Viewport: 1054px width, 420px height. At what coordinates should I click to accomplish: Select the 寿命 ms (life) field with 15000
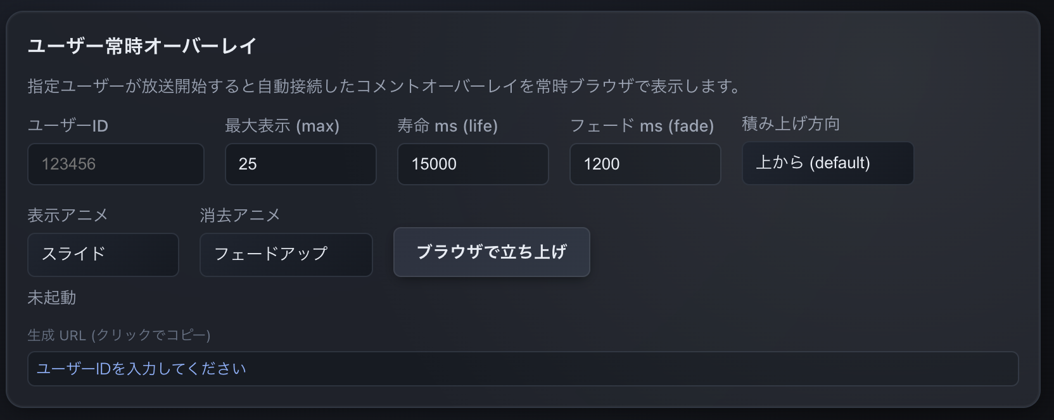tap(473, 164)
